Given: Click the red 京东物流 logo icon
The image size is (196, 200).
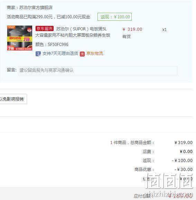Looking at the screenshot, I should point(82,54).
